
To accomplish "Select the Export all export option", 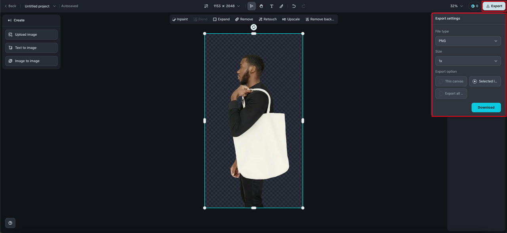I will click(451, 94).
